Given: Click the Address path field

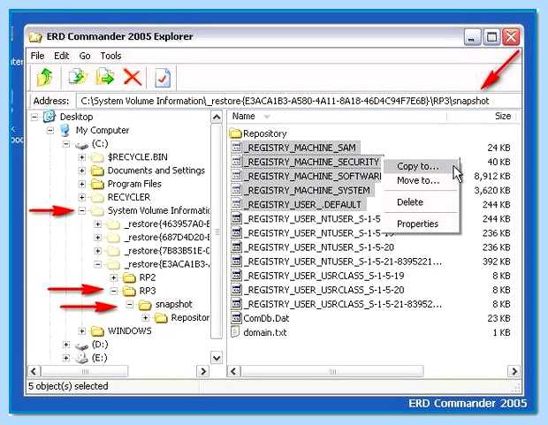Looking at the screenshot, I should click(x=299, y=101).
